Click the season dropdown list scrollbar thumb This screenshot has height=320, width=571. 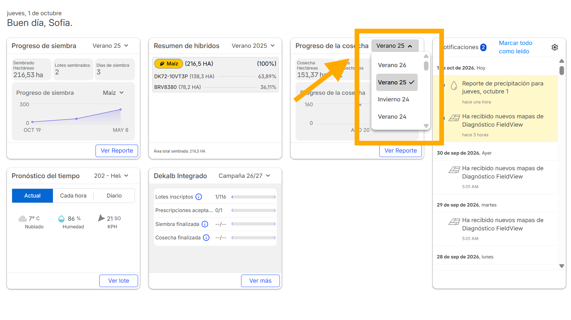pyautogui.click(x=426, y=66)
